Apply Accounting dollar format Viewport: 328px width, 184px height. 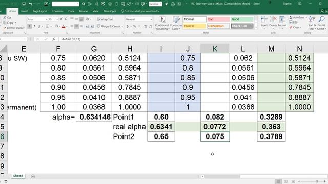click(x=128, y=26)
